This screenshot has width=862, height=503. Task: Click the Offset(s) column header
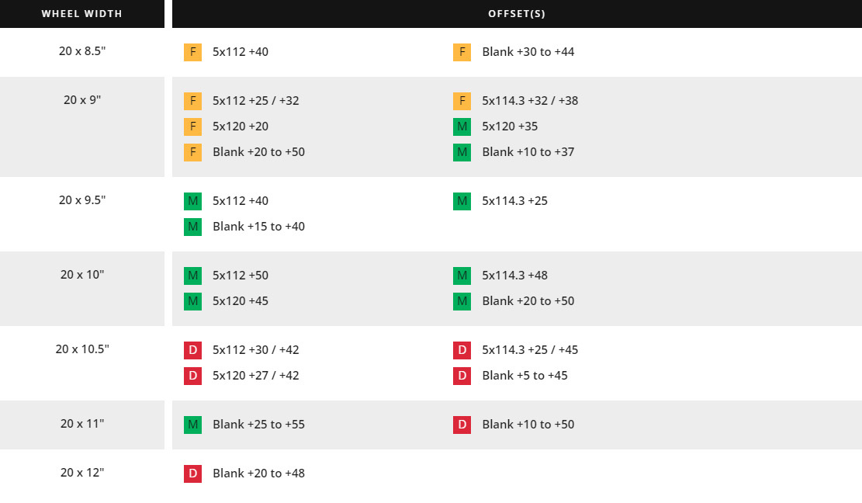(516, 14)
